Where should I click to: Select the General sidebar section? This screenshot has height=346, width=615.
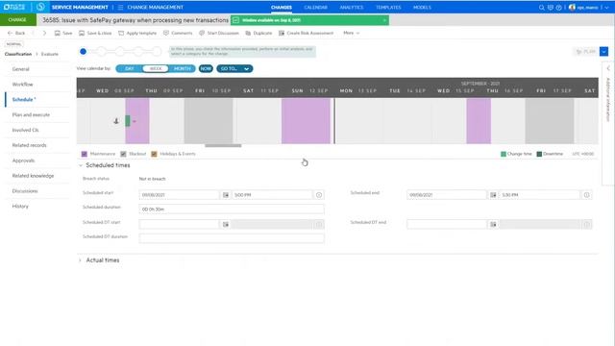21,69
